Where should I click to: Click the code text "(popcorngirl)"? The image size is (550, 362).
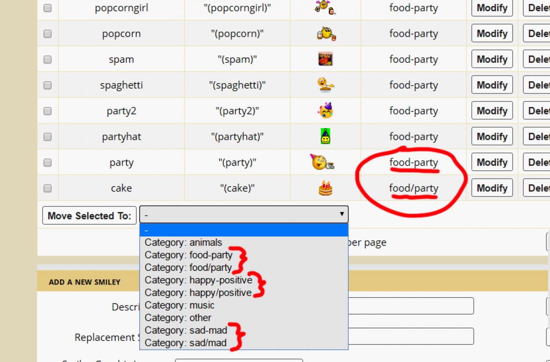click(238, 8)
